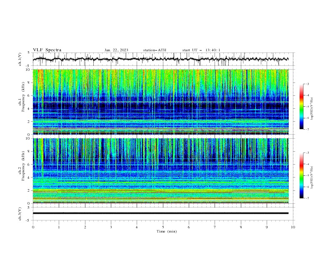Click the ch.1 voltage waveform trace panel
This screenshot has height=255, width=330.
point(163,59)
